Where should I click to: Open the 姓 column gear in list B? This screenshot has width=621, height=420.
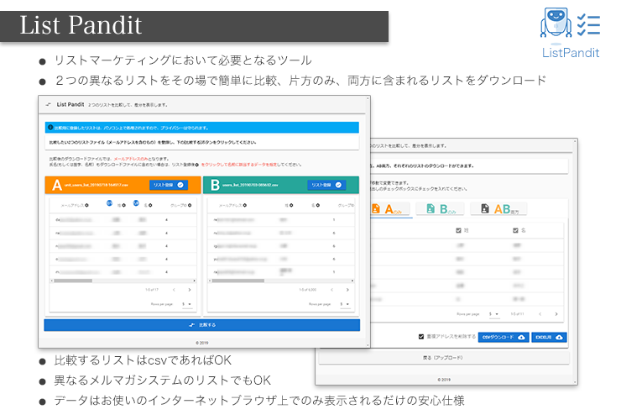point(291,206)
